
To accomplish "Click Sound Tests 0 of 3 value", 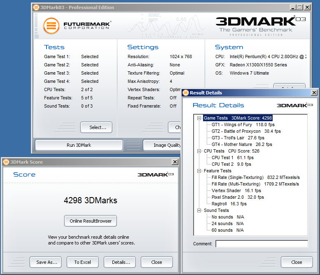I will click(87, 106).
